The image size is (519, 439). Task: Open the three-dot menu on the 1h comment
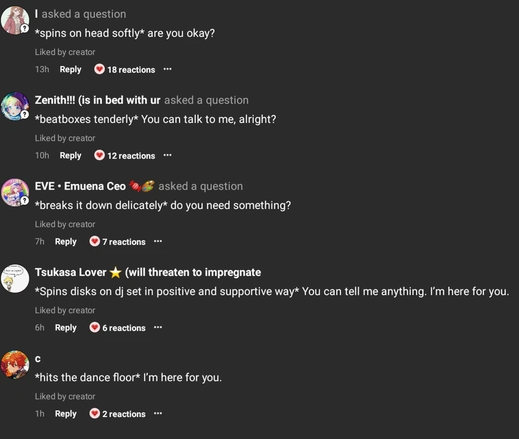click(158, 414)
